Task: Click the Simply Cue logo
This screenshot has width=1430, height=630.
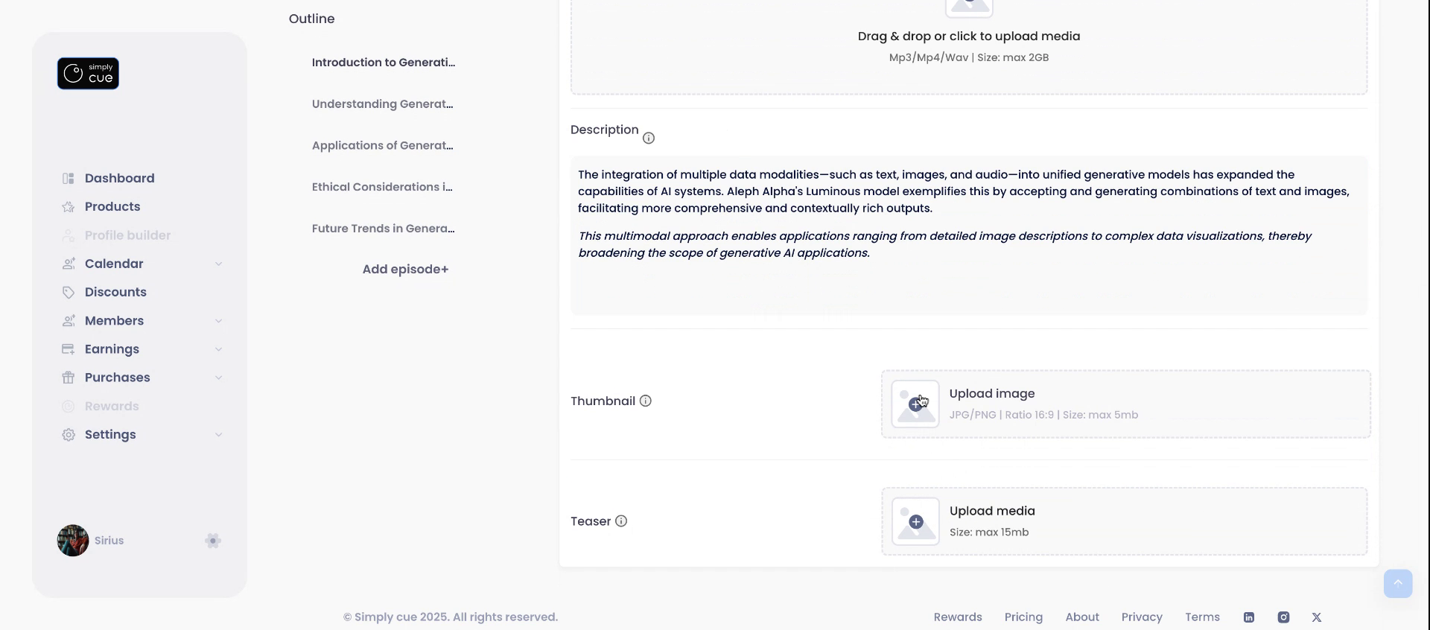Action: (88, 74)
